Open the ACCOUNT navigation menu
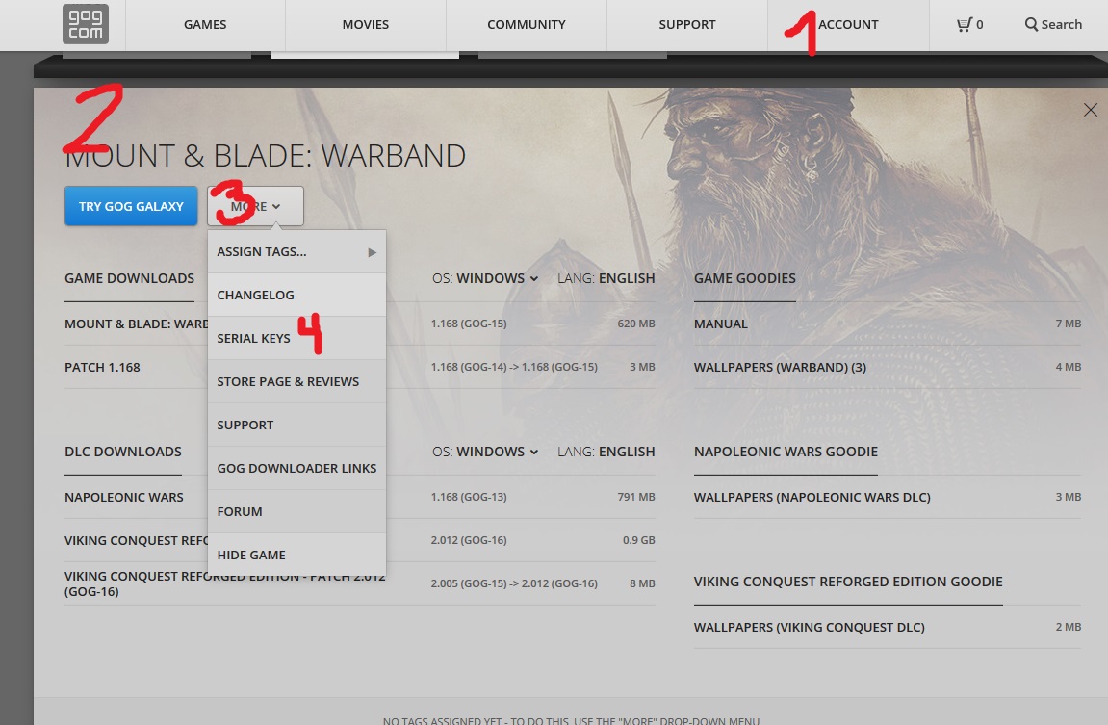The height and width of the screenshot is (725, 1108). (x=848, y=25)
